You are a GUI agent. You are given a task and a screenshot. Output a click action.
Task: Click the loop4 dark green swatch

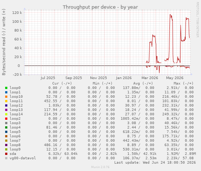point(6,127)
